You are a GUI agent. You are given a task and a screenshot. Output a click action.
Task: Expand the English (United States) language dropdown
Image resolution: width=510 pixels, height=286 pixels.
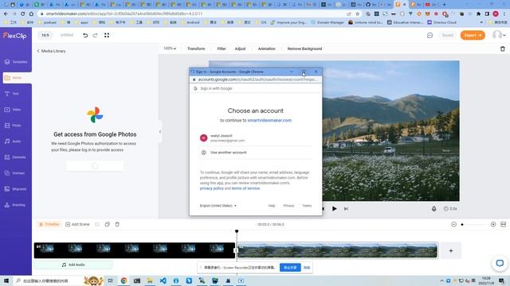(x=218, y=206)
